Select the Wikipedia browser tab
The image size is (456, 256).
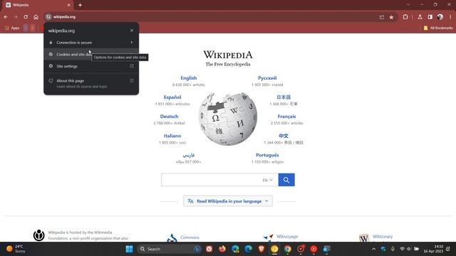pyautogui.click(x=38, y=5)
